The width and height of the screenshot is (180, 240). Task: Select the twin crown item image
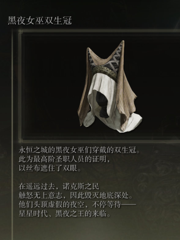pyautogui.click(x=110, y=87)
